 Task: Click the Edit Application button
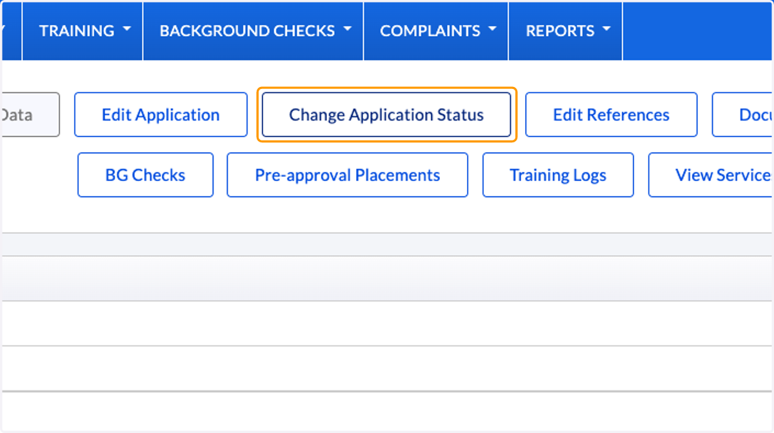pyautogui.click(x=161, y=115)
